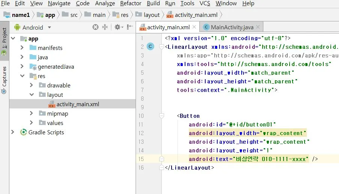Image resolution: width=339 pixels, height=194 pixels.
Task: Click the layout breadcrumb in navigation bar
Action: 148,15
